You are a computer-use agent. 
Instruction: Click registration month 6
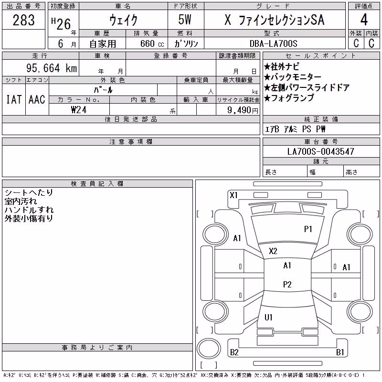tap(61, 43)
